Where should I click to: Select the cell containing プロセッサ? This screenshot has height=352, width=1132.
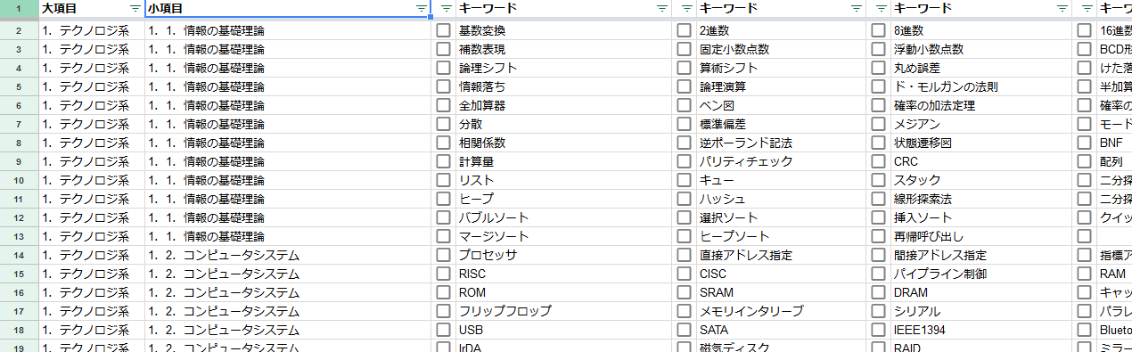pos(563,255)
